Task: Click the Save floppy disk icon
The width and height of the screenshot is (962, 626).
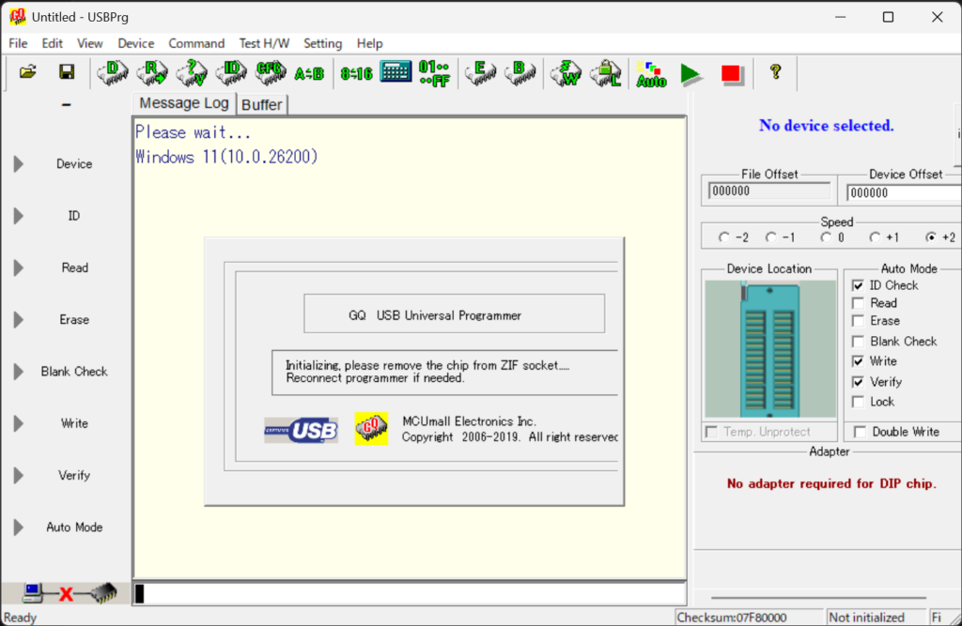Action: [67, 72]
